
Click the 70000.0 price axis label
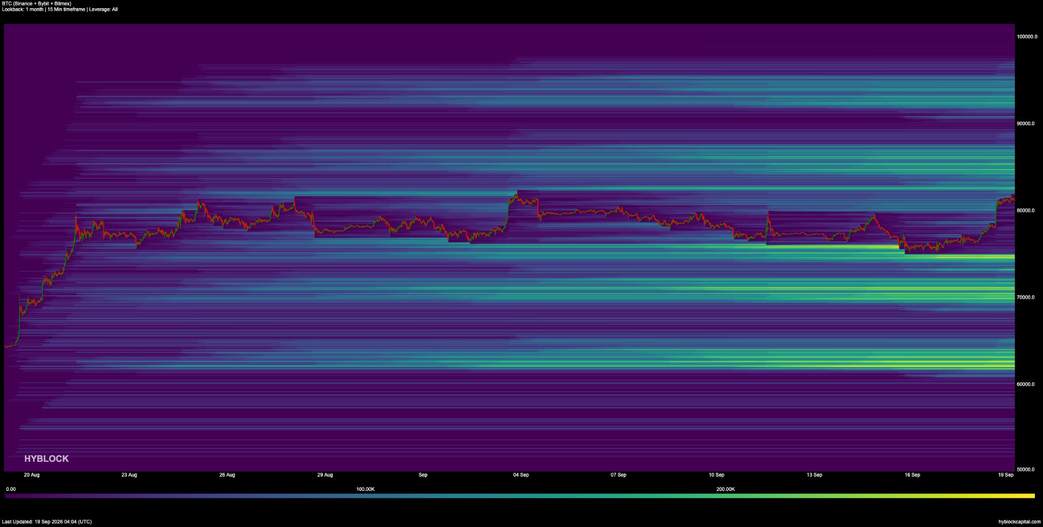tap(1025, 297)
